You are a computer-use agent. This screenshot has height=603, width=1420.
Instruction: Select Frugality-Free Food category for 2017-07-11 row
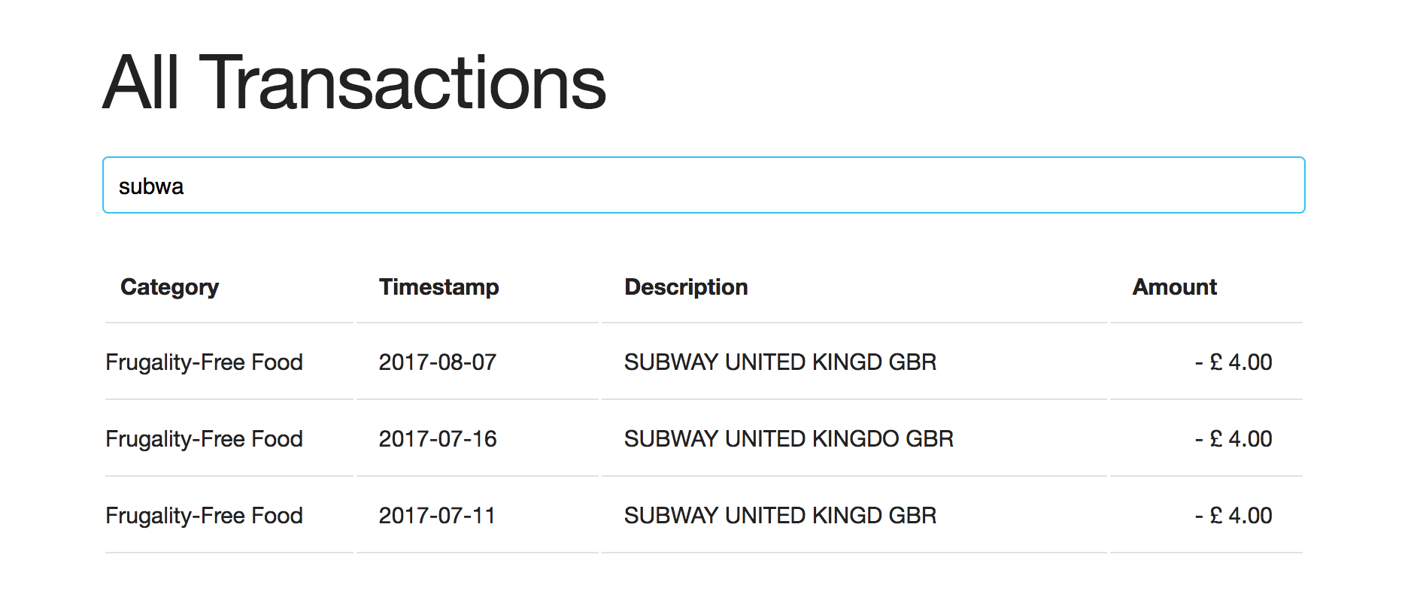(204, 516)
